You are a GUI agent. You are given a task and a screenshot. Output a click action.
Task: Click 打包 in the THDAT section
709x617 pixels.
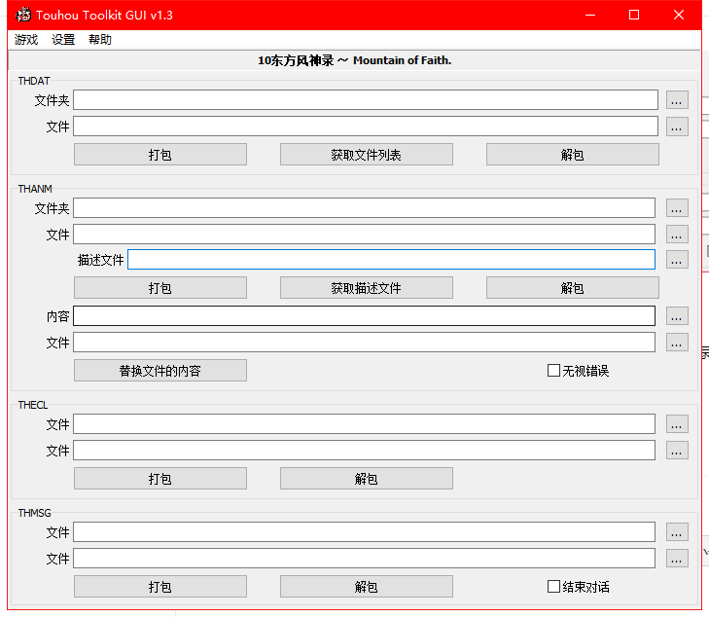tap(160, 155)
